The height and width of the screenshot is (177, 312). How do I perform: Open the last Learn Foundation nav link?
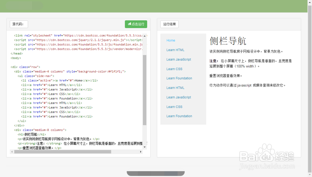point(179,116)
